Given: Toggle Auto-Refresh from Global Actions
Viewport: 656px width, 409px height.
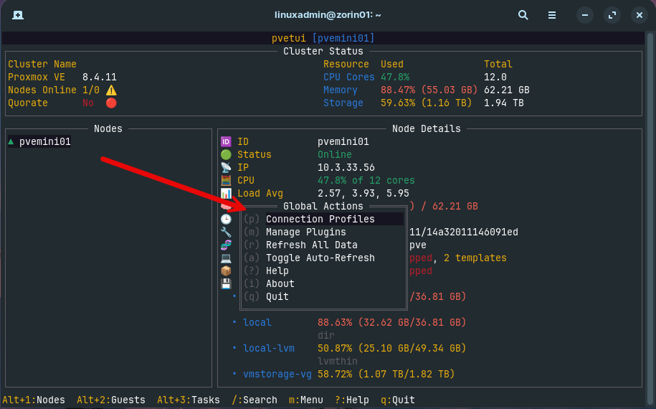Looking at the screenshot, I should [x=320, y=258].
